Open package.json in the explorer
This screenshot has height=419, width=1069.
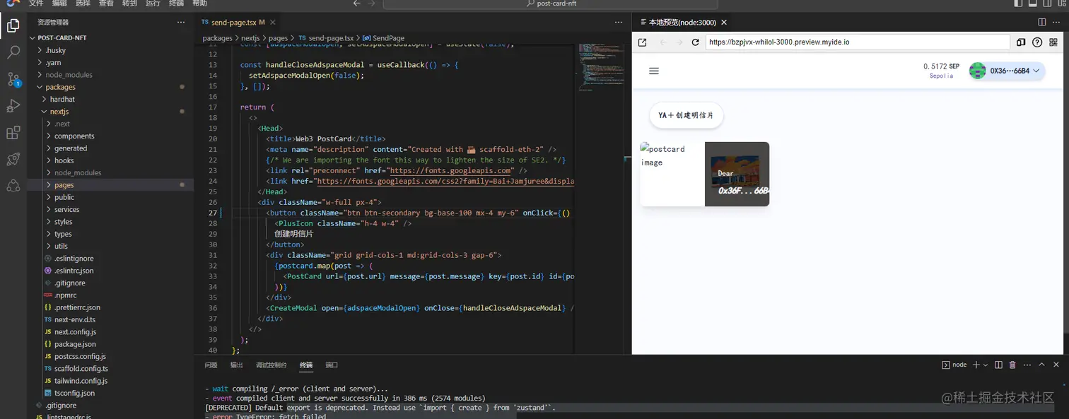pos(75,344)
